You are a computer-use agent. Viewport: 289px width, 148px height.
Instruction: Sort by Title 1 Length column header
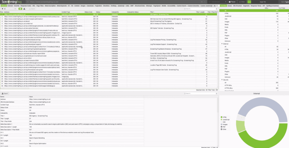click(x=202, y=12)
